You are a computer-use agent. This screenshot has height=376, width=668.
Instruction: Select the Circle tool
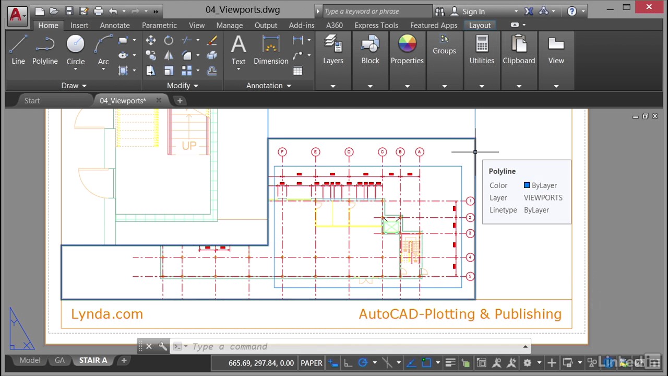point(76,51)
